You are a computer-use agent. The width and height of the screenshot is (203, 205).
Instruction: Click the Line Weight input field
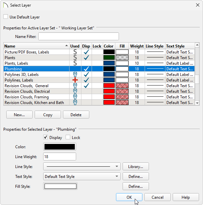[60, 156]
